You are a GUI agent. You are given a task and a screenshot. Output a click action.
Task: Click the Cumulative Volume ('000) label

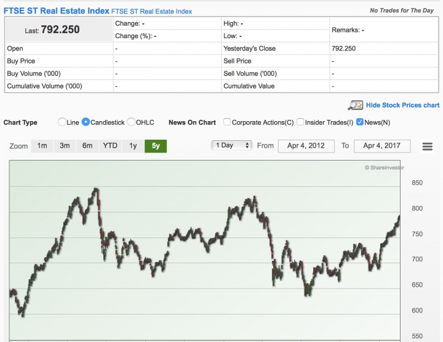pyautogui.click(x=44, y=86)
